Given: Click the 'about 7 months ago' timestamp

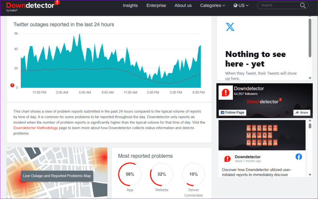Looking at the screenshot, I should point(248,161).
